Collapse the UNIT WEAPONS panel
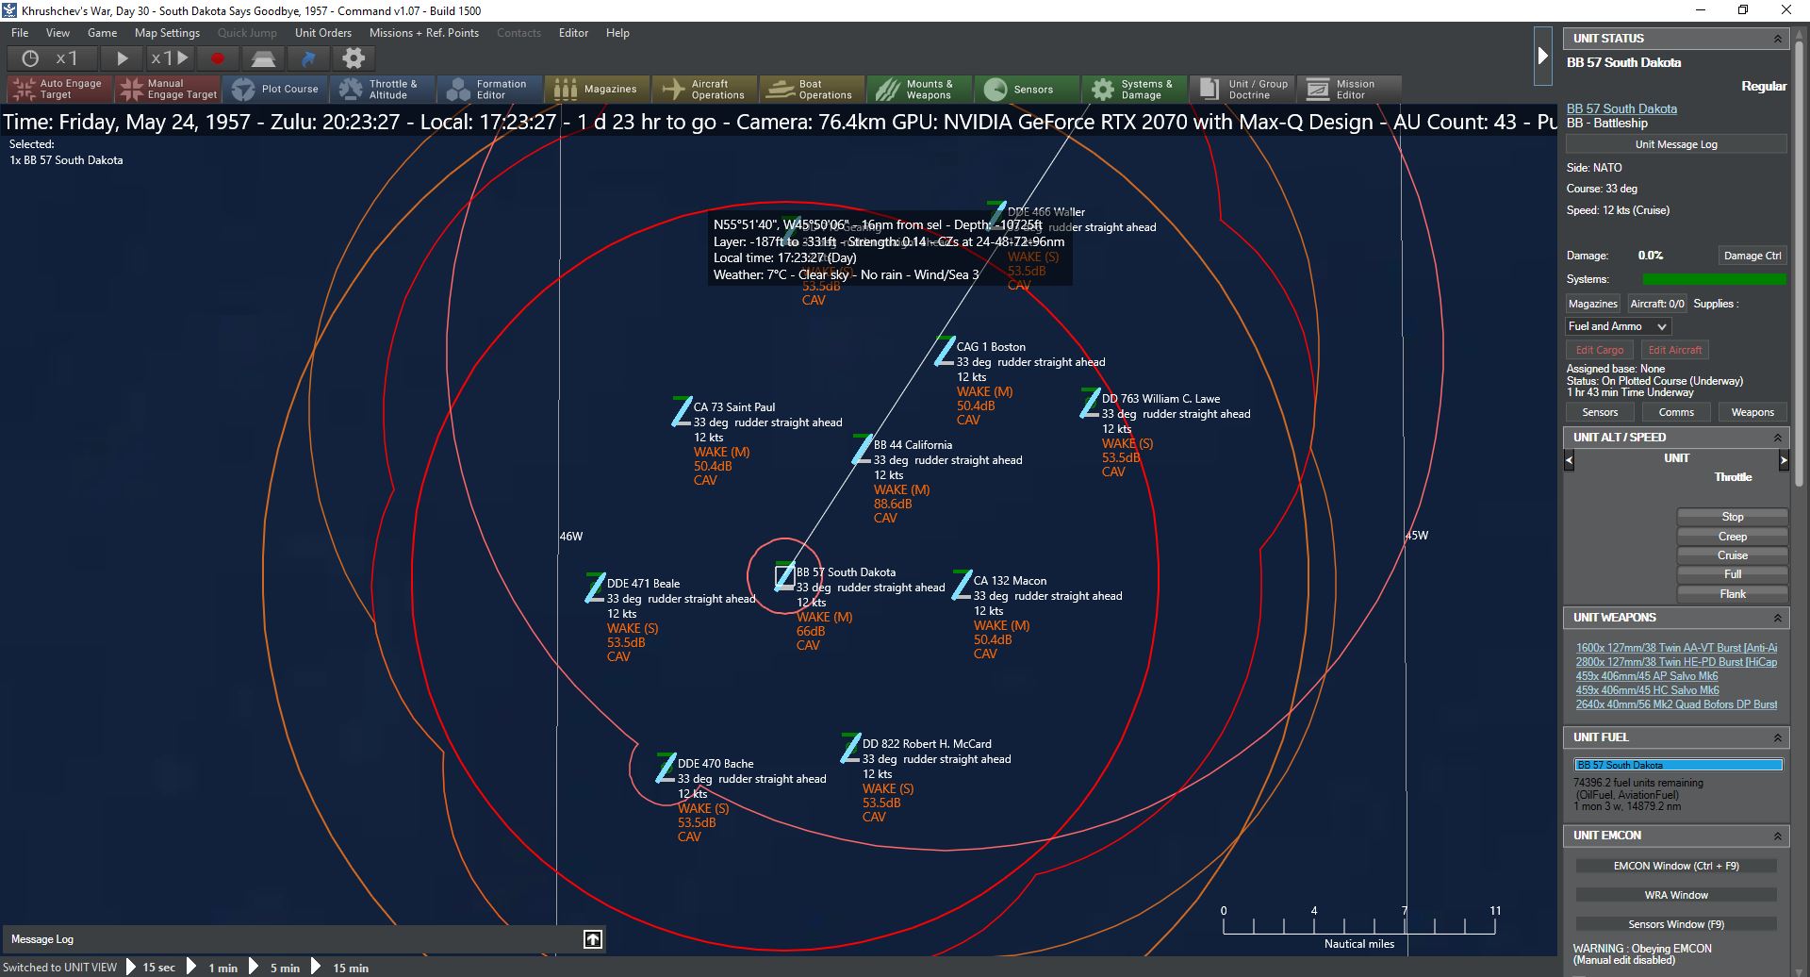 pos(1778,618)
